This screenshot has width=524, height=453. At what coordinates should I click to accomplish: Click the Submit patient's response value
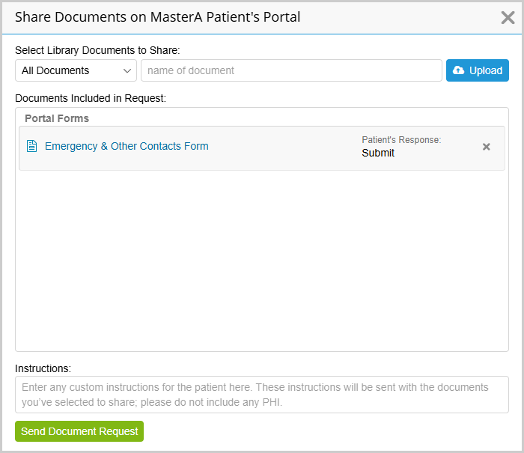[378, 153]
